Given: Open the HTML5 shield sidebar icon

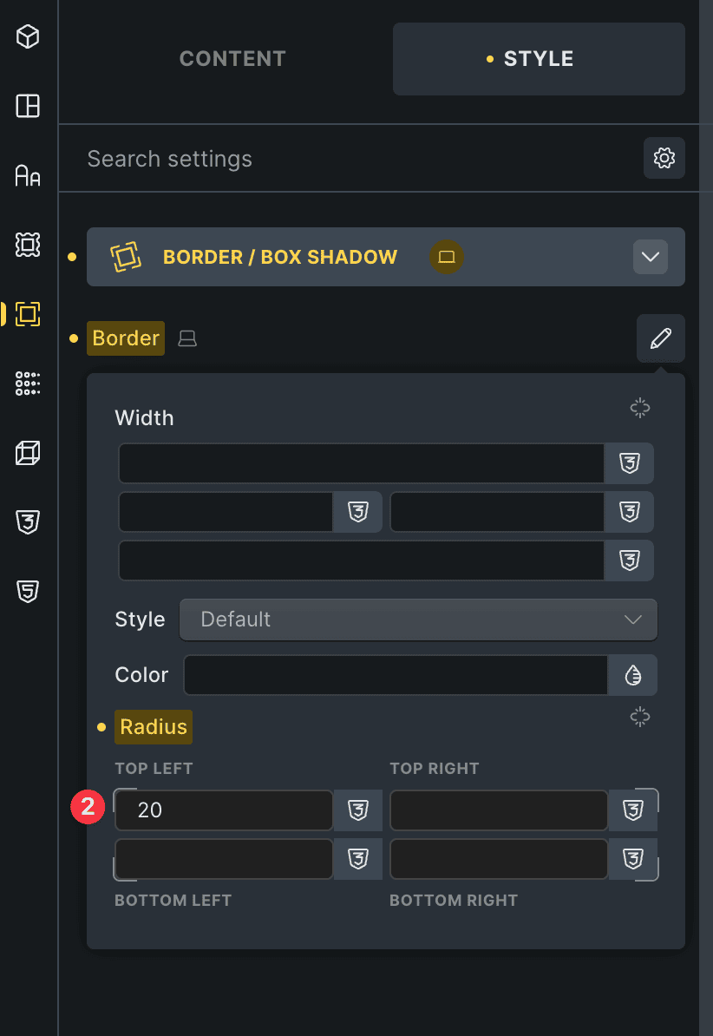Looking at the screenshot, I should coord(28,592).
